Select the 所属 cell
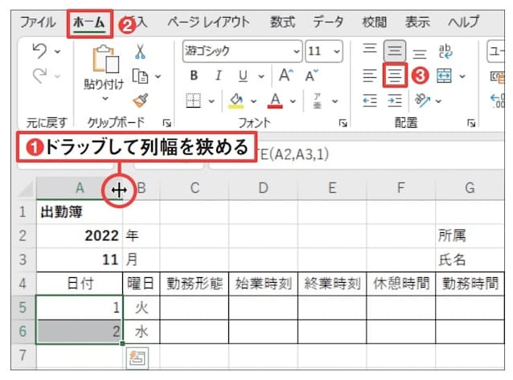This screenshot has height=380, width=513. click(x=470, y=235)
